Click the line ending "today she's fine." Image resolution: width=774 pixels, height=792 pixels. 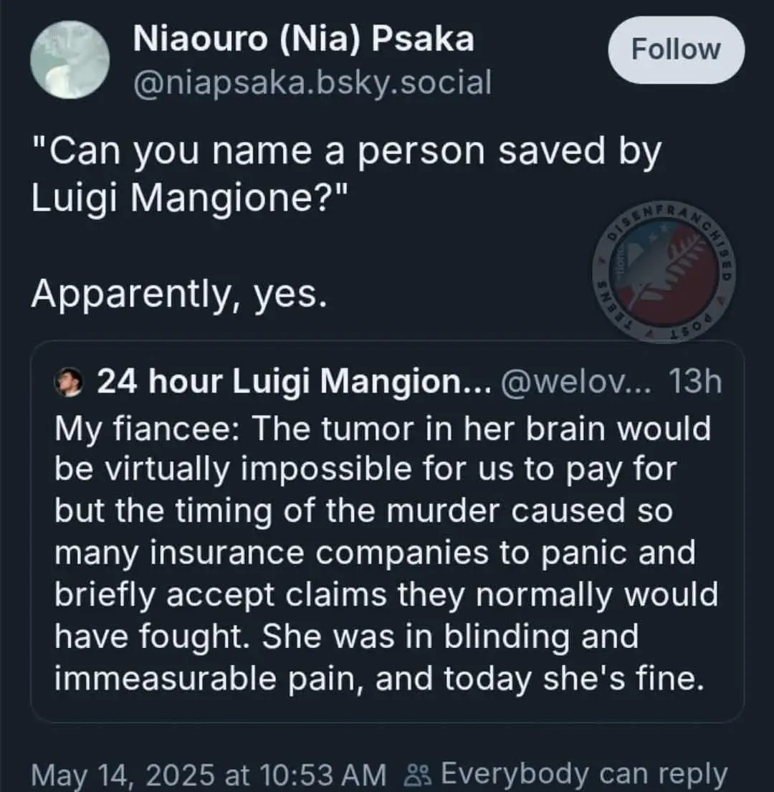pyautogui.click(x=376, y=678)
